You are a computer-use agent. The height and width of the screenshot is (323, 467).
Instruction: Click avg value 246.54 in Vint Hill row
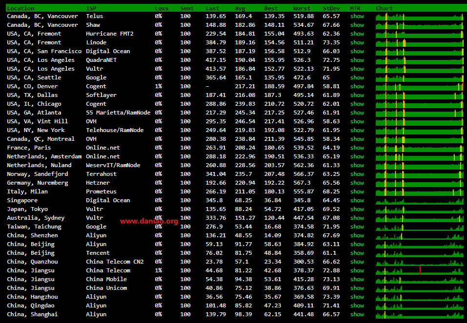click(x=245, y=121)
